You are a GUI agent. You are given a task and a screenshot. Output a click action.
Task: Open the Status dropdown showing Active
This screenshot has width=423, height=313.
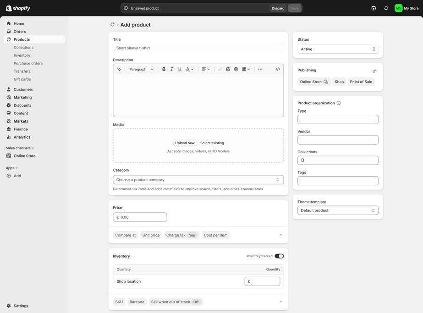click(338, 49)
